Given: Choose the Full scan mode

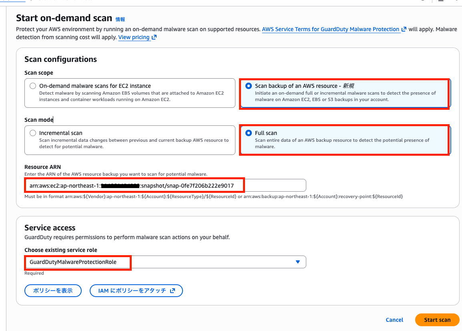Looking at the screenshot, I should 249,133.
